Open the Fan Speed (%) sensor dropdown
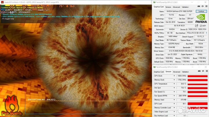The width and height of the screenshot is (209, 117). pos(174,92)
